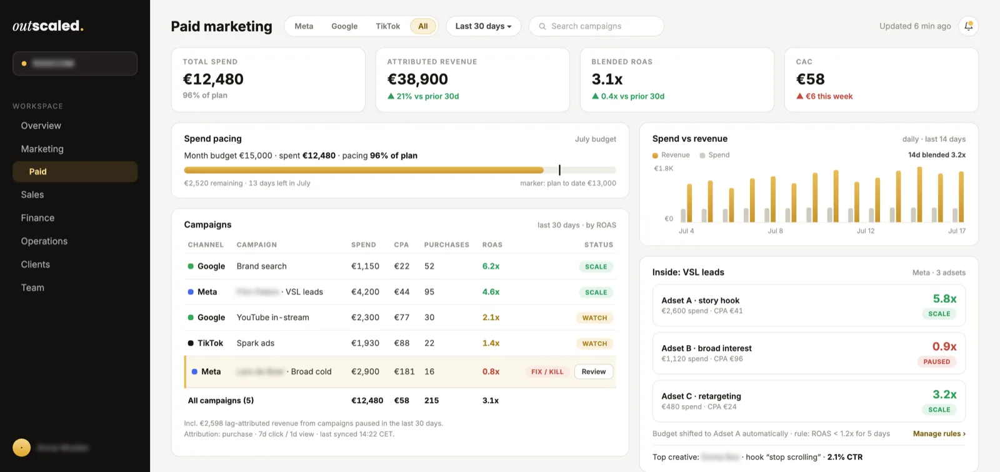Focus the Search campaigns field
Screen dimensions: 1000x472
click(x=596, y=26)
